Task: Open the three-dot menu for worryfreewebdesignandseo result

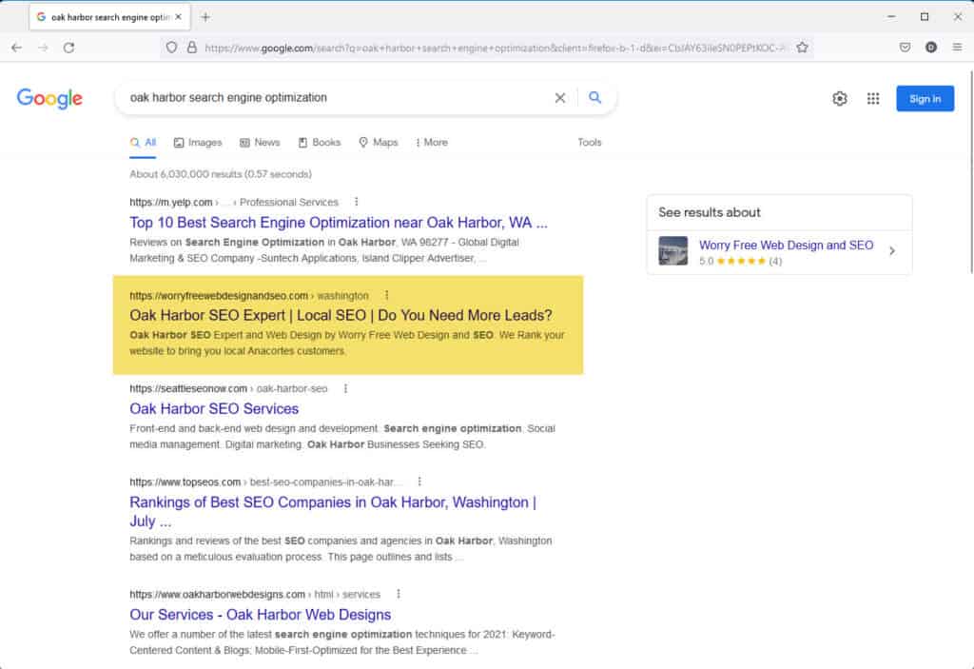Action: point(386,295)
